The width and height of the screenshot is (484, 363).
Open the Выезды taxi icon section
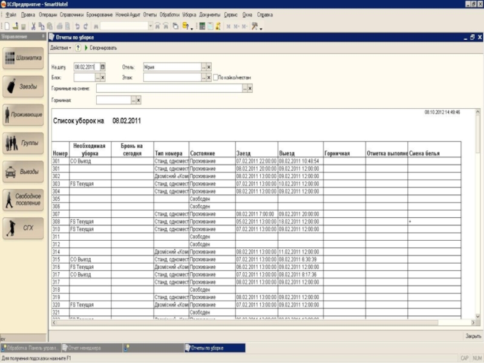tap(24, 171)
